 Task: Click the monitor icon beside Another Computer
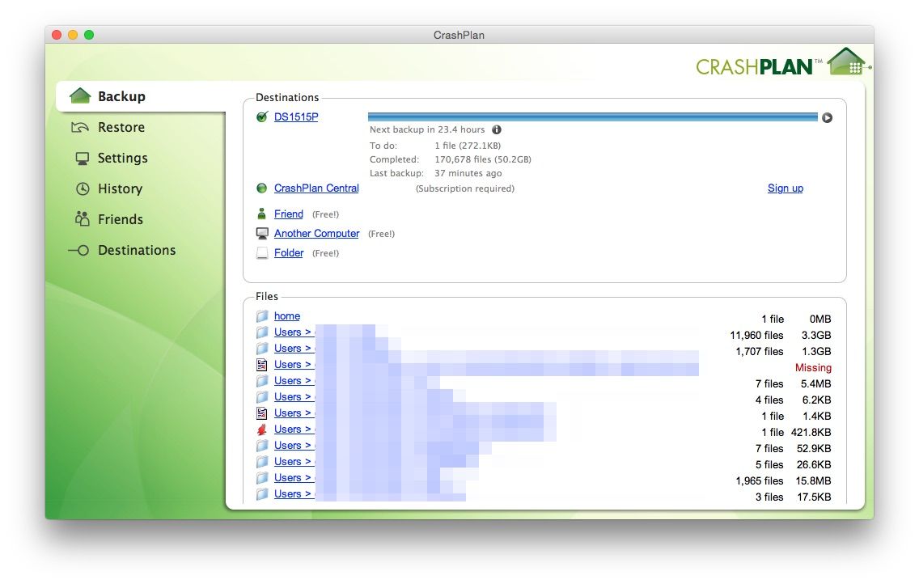pyautogui.click(x=262, y=234)
